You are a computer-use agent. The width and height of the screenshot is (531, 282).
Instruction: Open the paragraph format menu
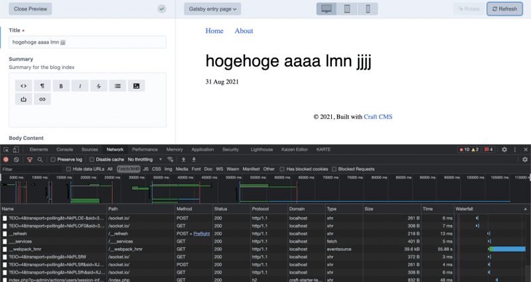[42, 86]
